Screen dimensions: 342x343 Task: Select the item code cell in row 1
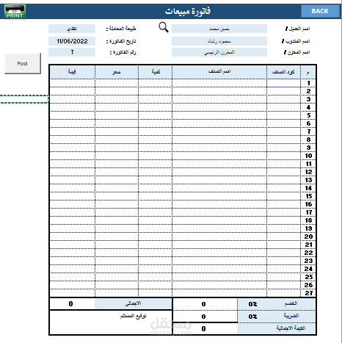pyautogui.click(x=283, y=83)
